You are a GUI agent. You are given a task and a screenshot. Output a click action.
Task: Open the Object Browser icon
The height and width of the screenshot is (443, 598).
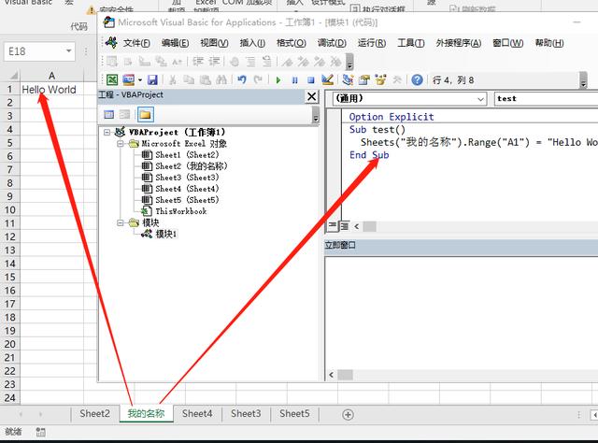tap(380, 79)
